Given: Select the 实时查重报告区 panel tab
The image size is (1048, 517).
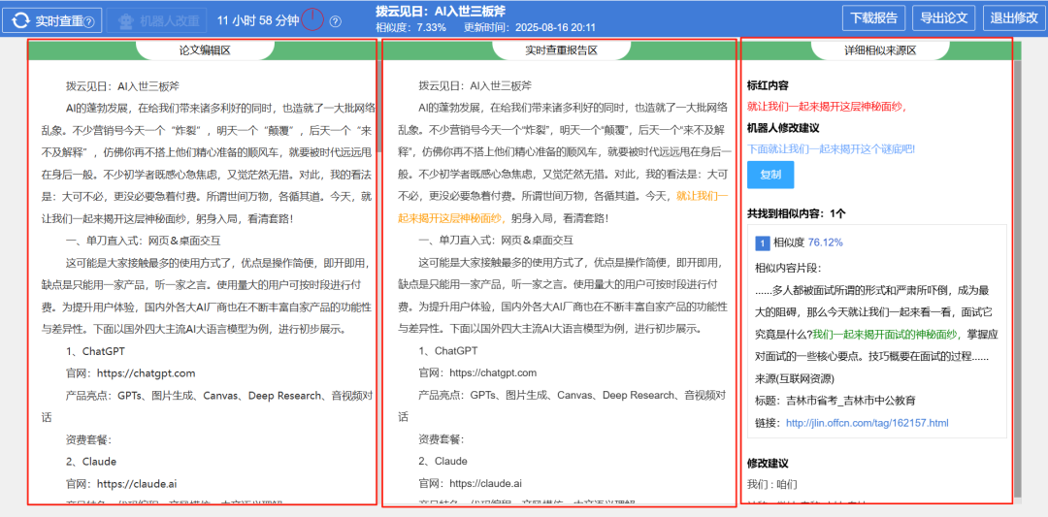Looking at the screenshot, I should [560, 50].
